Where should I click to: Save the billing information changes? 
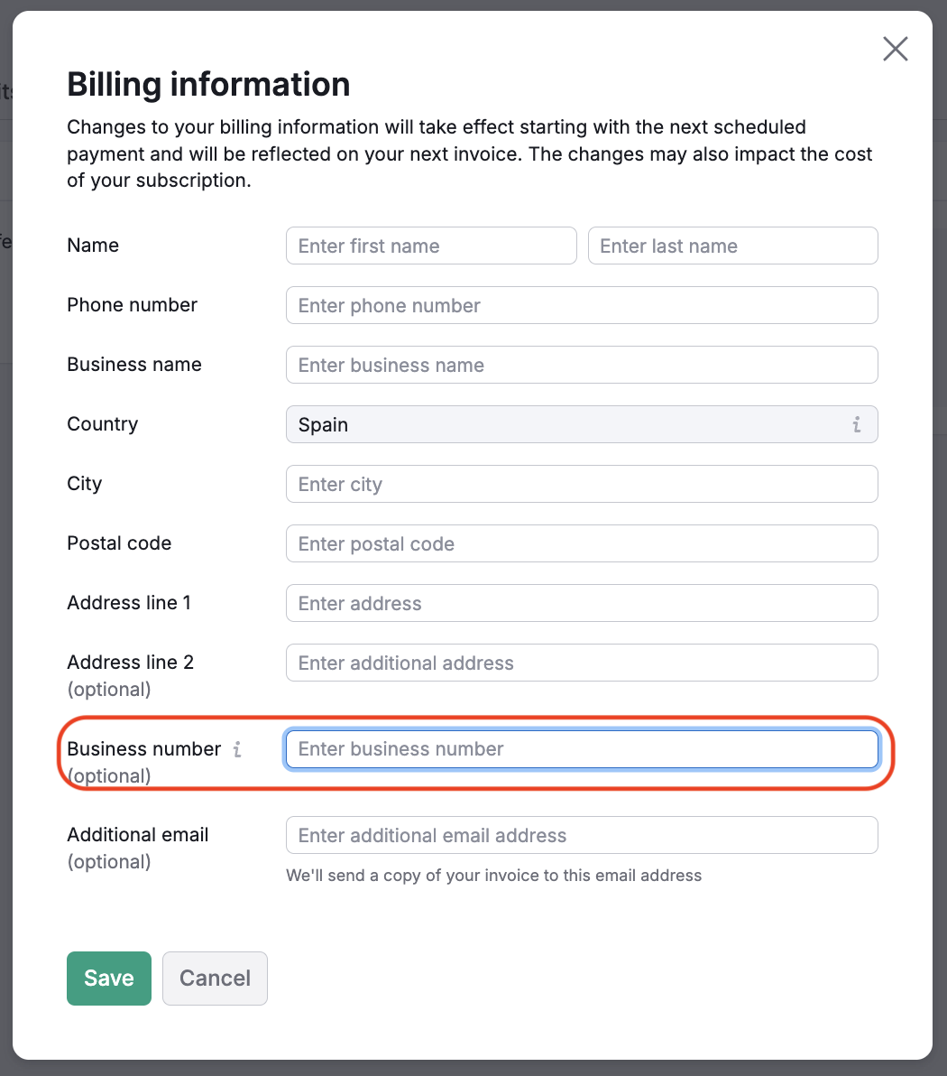click(x=108, y=978)
